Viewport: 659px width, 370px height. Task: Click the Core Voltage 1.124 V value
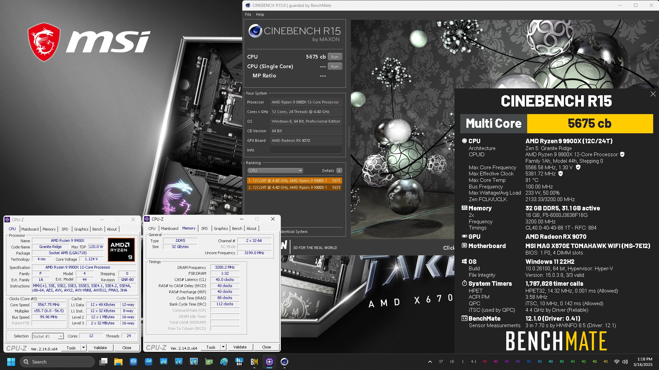[91, 259]
